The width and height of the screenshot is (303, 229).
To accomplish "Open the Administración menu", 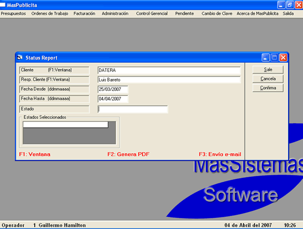I will tap(115, 14).
